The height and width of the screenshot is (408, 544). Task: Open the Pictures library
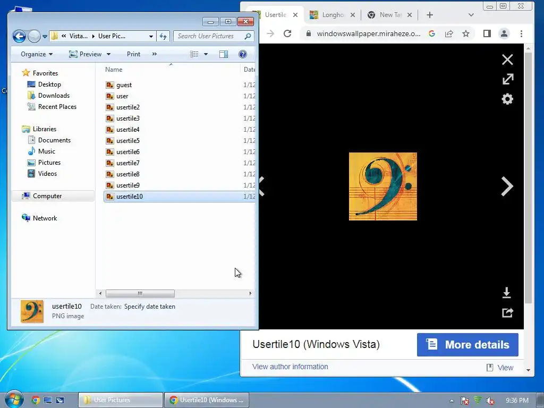(x=49, y=163)
